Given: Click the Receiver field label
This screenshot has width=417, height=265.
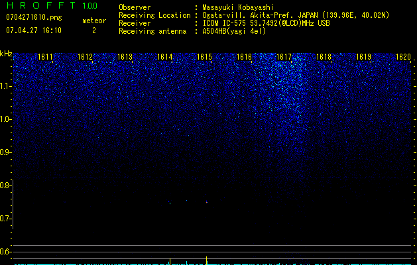Looking at the screenshot, I should click(x=135, y=23).
